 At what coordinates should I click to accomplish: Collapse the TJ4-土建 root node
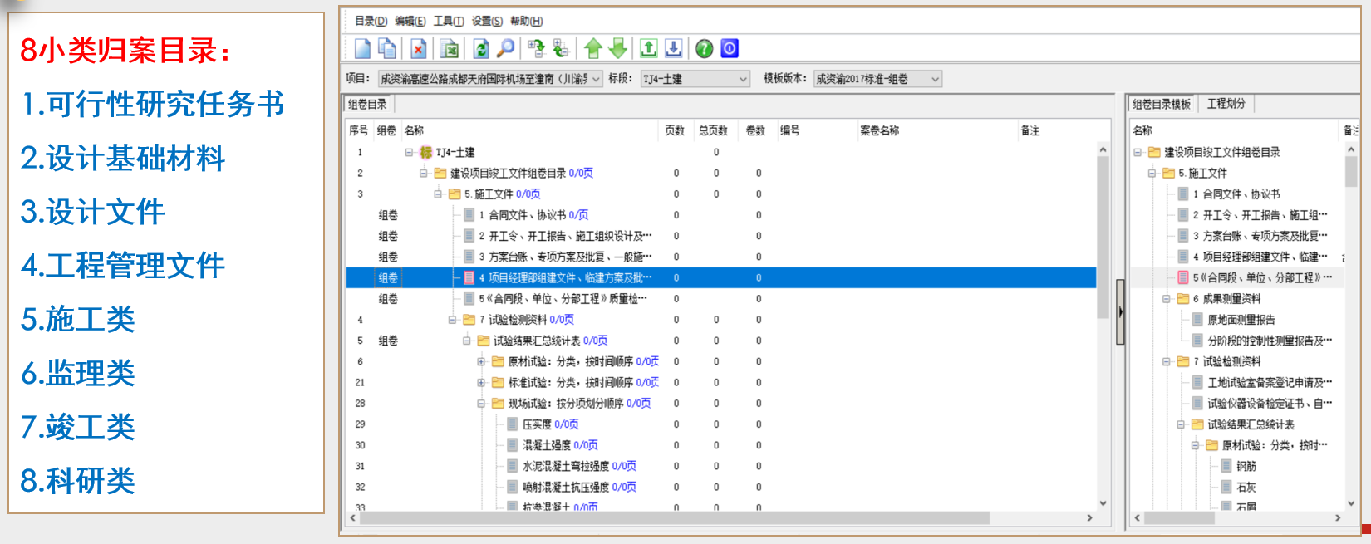click(409, 152)
